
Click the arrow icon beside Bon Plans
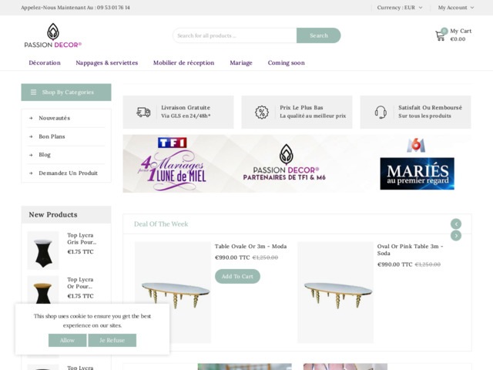point(31,136)
